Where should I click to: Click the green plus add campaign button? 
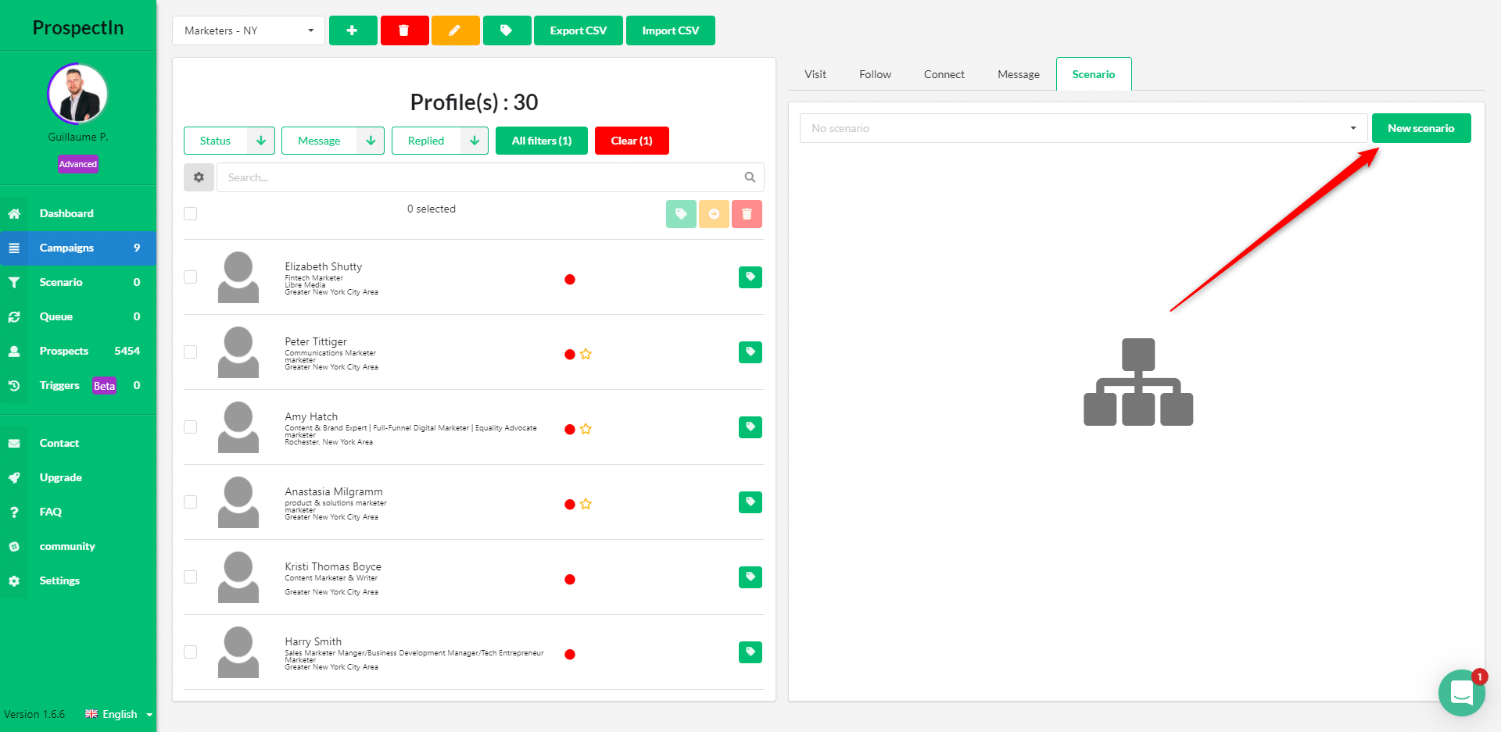pyautogui.click(x=353, y=30)
